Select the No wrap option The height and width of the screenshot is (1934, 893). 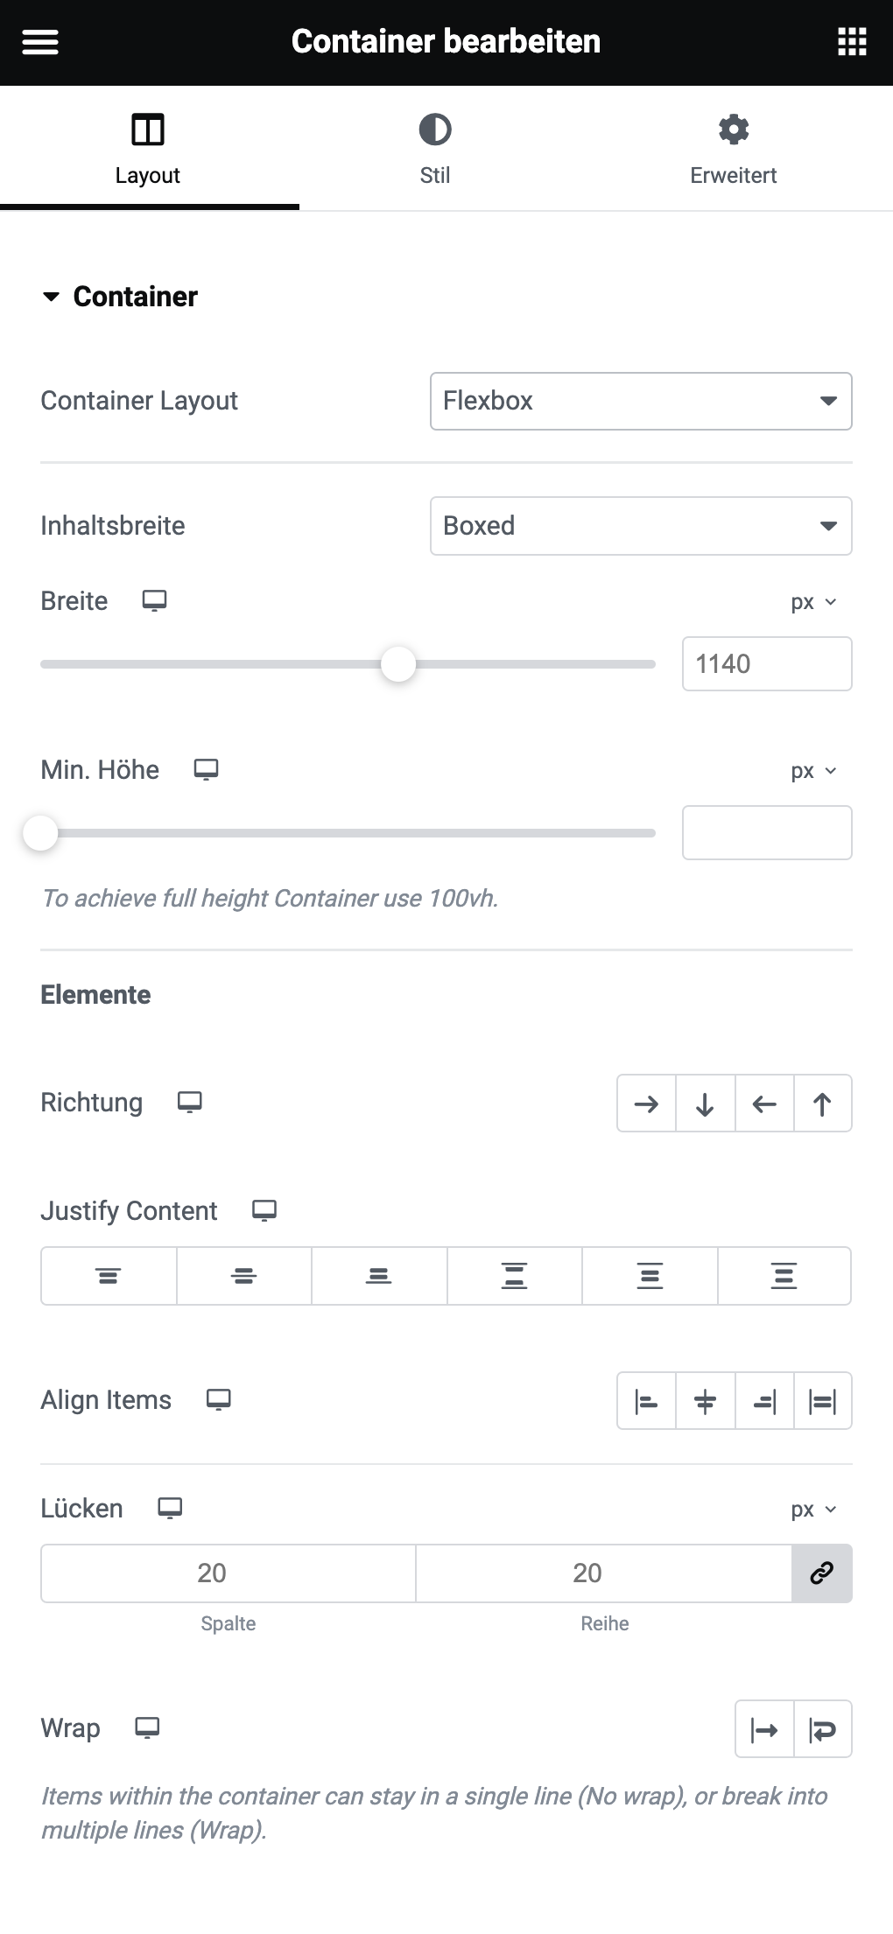point(764,1729)
